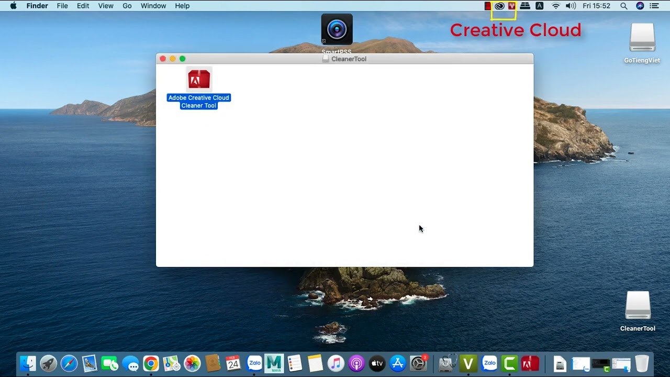670x377 pixels.
Task: Launch Safari from the Dock
Action: pyautogui.click(x=69, y=363)
